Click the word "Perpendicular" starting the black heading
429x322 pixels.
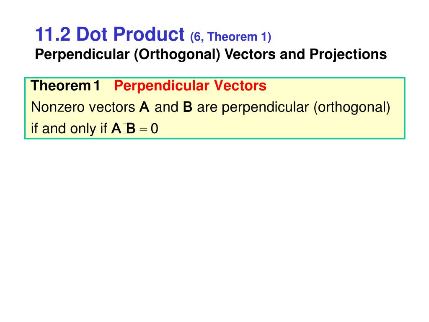[x=83, y=55]
